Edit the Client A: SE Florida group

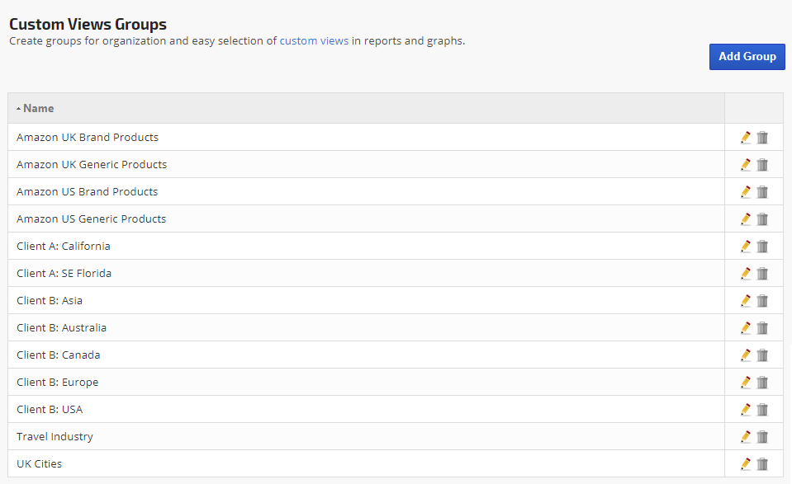pos(746,274)
